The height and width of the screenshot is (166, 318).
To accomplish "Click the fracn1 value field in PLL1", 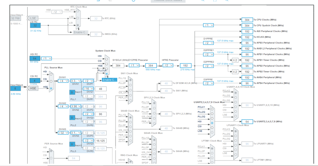I will click(x=72, y=92).
